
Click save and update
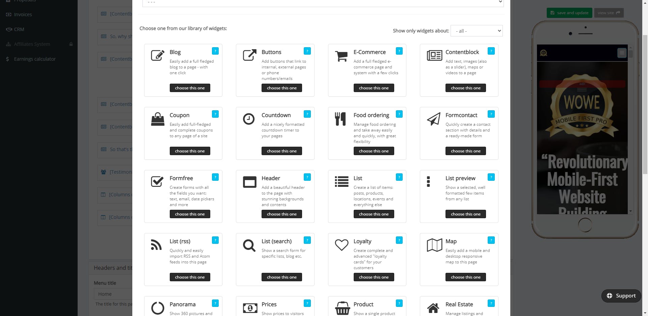(x=569, y=12)
